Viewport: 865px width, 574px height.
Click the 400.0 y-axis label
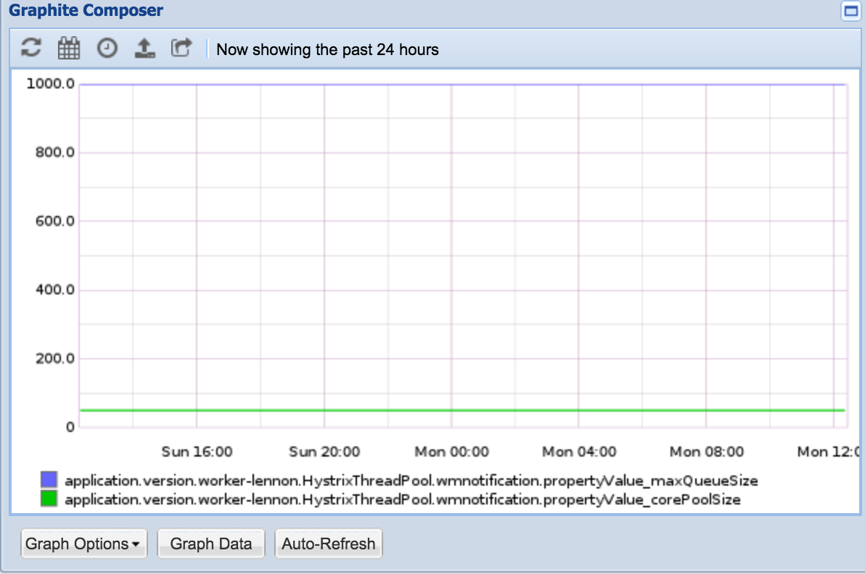[54, 290]
